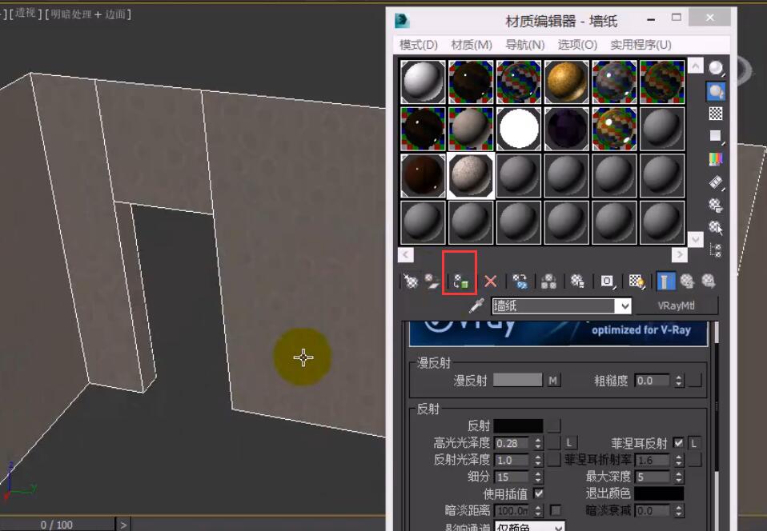This screenshot has width=767, height=531.
Task: Click the Sample Type sphere icon
Action: (716, 68)
